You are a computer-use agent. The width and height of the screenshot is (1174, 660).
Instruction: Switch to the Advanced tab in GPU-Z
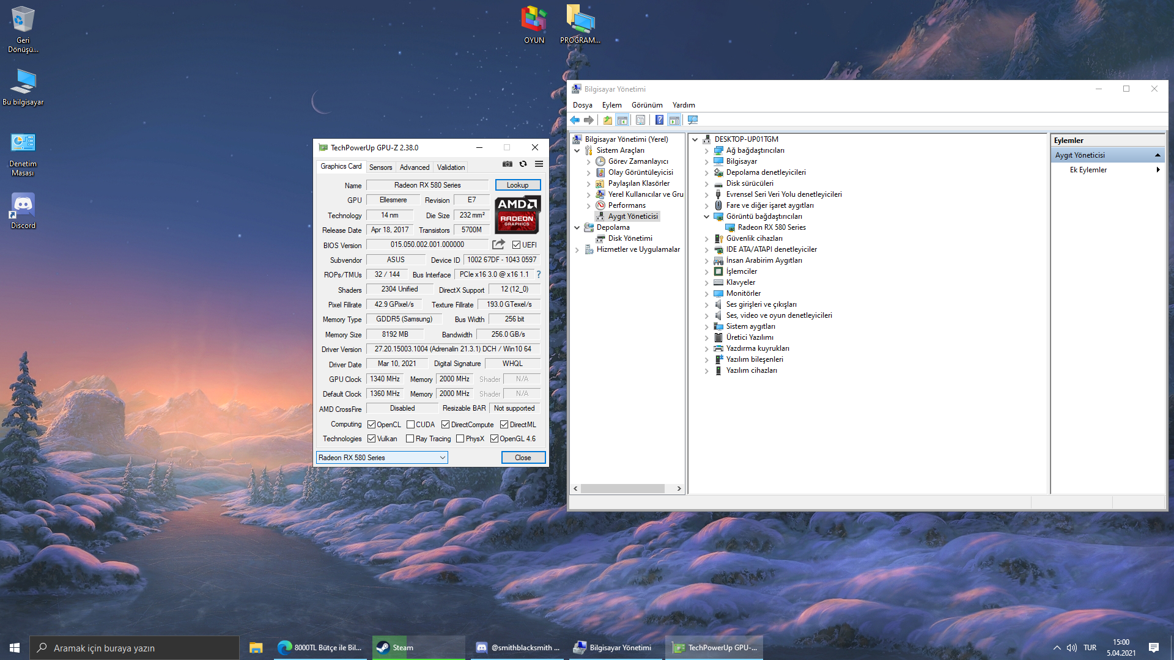point(415,167)
